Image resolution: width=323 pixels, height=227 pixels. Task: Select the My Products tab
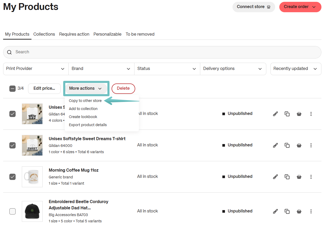pyautogui.click(x=17, y=34)
